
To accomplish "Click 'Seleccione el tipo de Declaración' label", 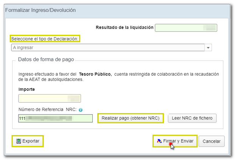I will (x=45, y=39).
